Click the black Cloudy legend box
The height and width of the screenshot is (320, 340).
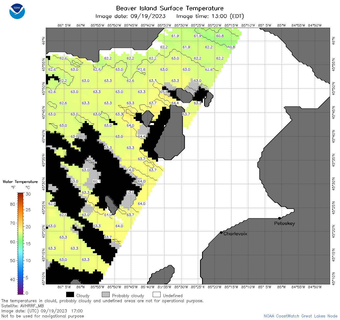(x=70, y=295)
